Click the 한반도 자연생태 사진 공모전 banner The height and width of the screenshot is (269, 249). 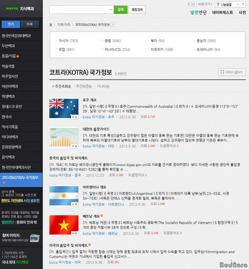(x=20, y=196)
